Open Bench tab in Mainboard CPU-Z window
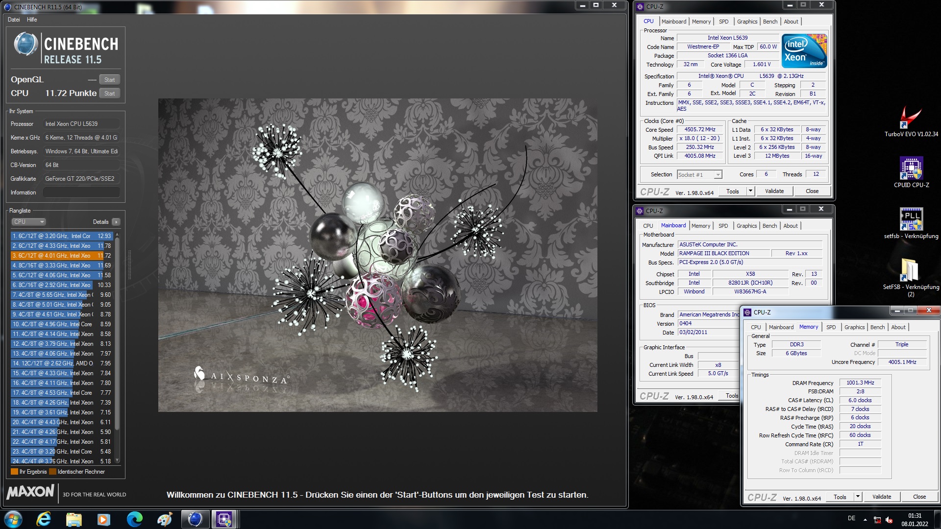Image resolution: width=941 pixels, height=529 pixels. 769,226
